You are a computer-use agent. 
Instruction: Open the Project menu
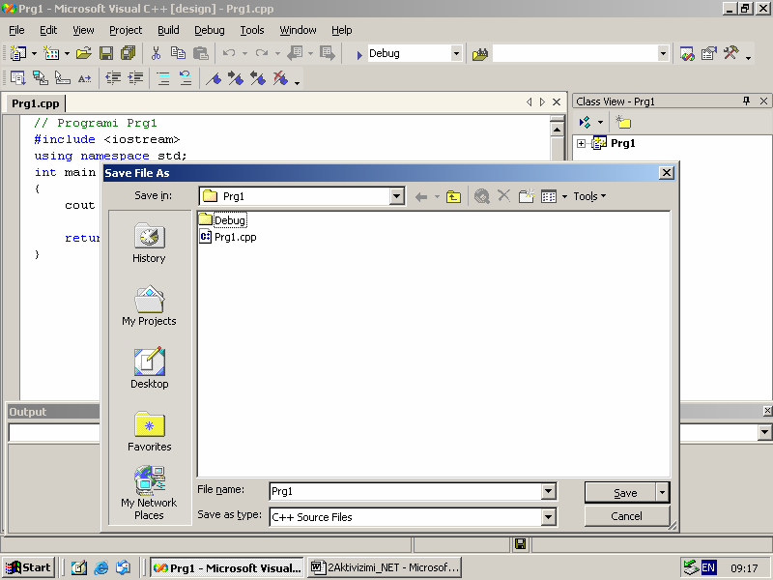click(126, 30)
